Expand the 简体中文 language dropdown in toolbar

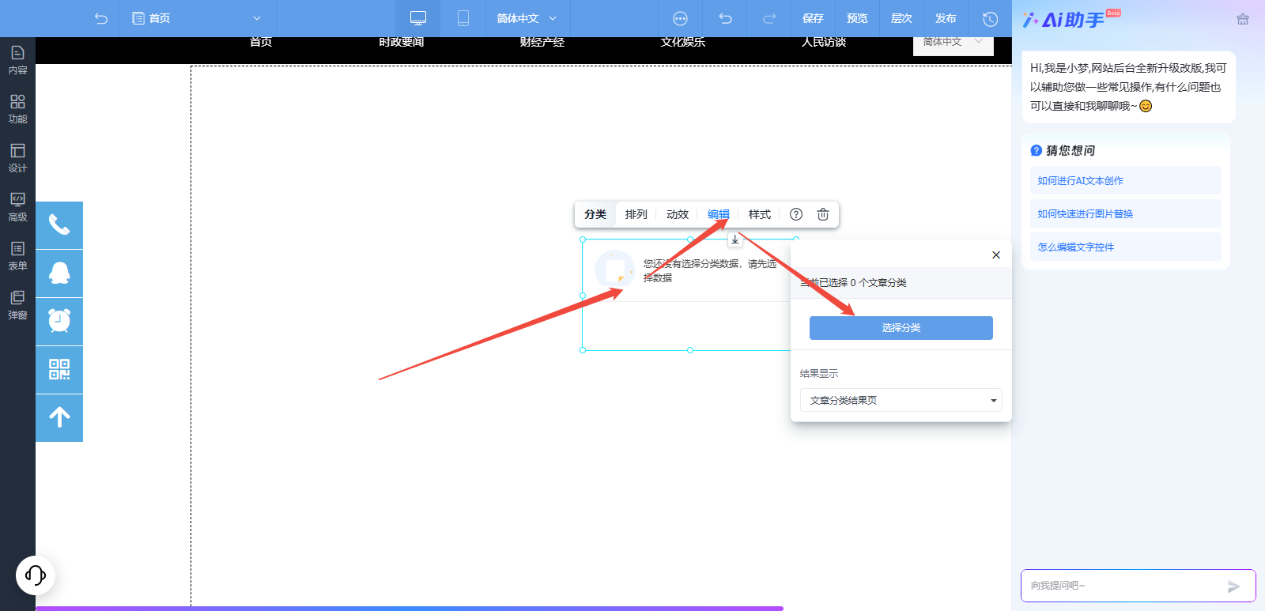[527, 18]
